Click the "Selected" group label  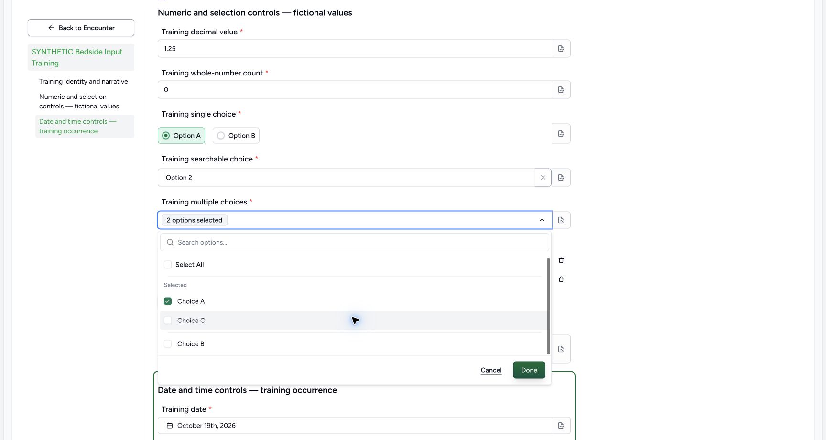(175, 285)
